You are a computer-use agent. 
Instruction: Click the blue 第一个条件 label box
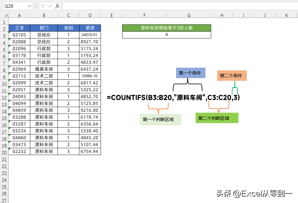(190, 73)
